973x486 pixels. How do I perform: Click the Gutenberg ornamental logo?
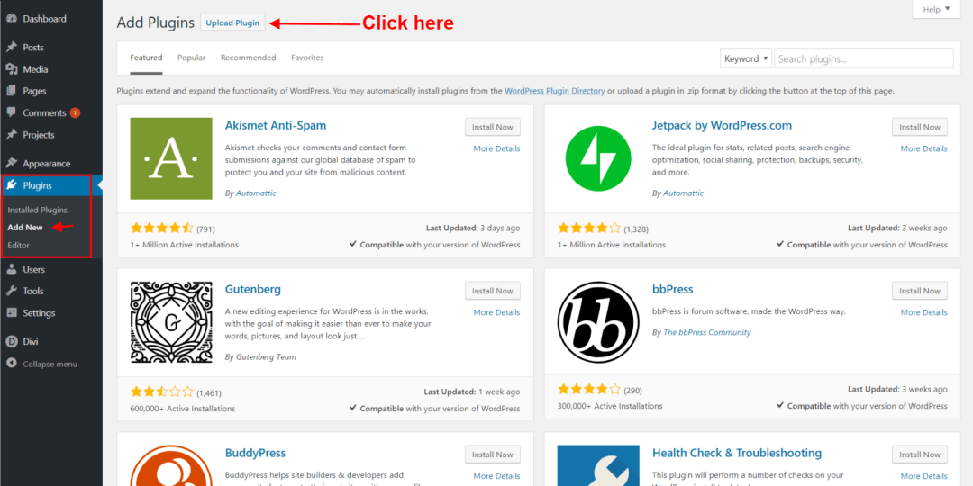pos(170,322)
